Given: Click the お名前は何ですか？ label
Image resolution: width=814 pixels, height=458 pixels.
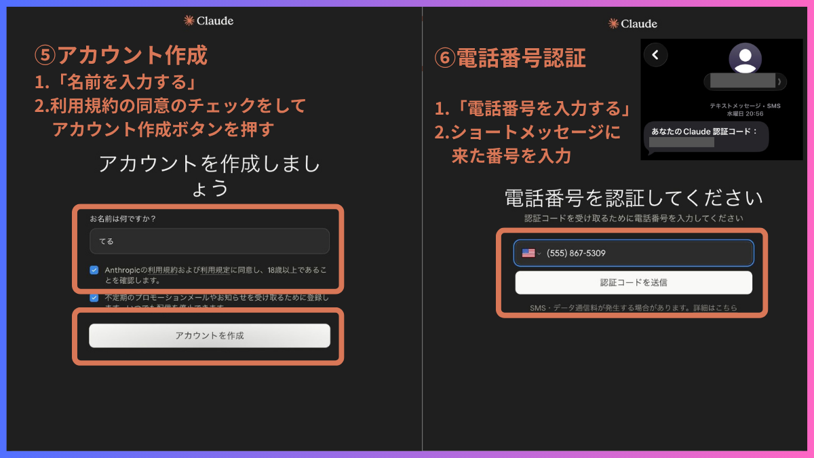Looking at the screenshot, I should pos(123,218).
